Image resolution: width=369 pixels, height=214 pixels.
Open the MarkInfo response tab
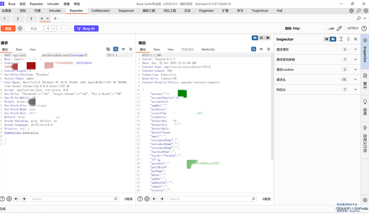coord(208,49)
